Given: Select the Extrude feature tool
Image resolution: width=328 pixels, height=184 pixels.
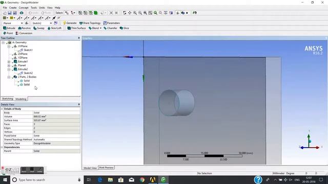Looking at the screenshot, I should pyautogui.click(x=9, y=28).
